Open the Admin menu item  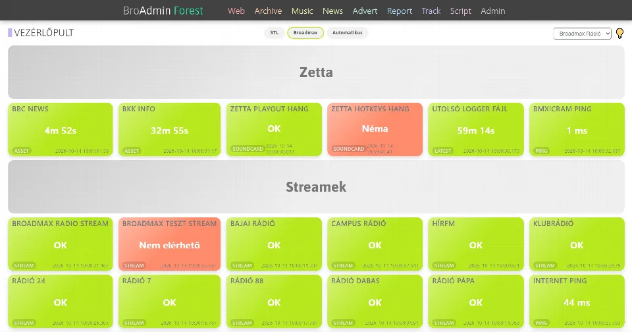(493, 11)
